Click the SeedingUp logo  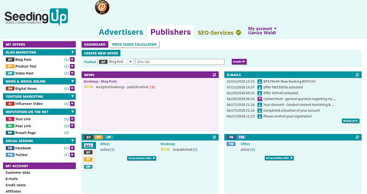click(36, 17)
